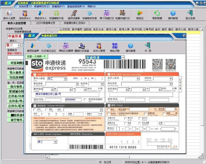Toggle 签收短信通知 checkbox
The image size is (206, 164).
(x=85, y=100)
